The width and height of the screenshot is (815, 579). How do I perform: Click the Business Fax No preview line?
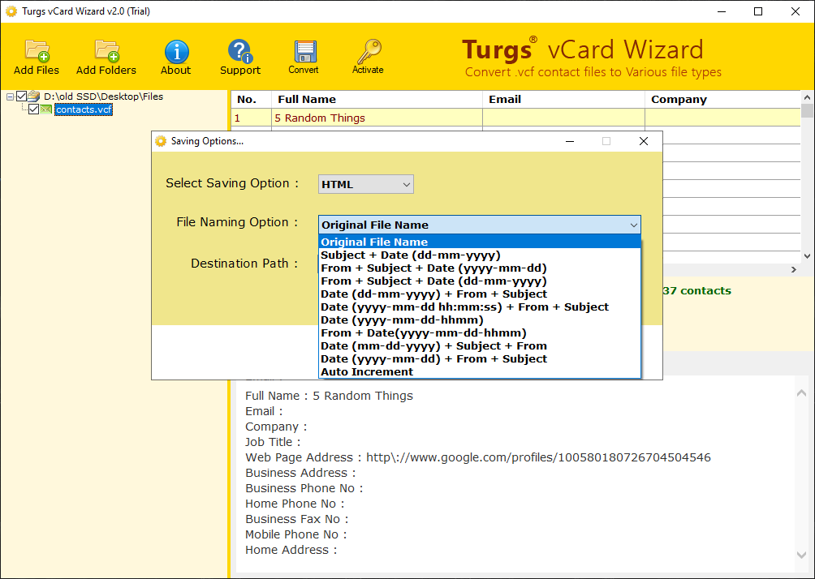tap(297, 519)
